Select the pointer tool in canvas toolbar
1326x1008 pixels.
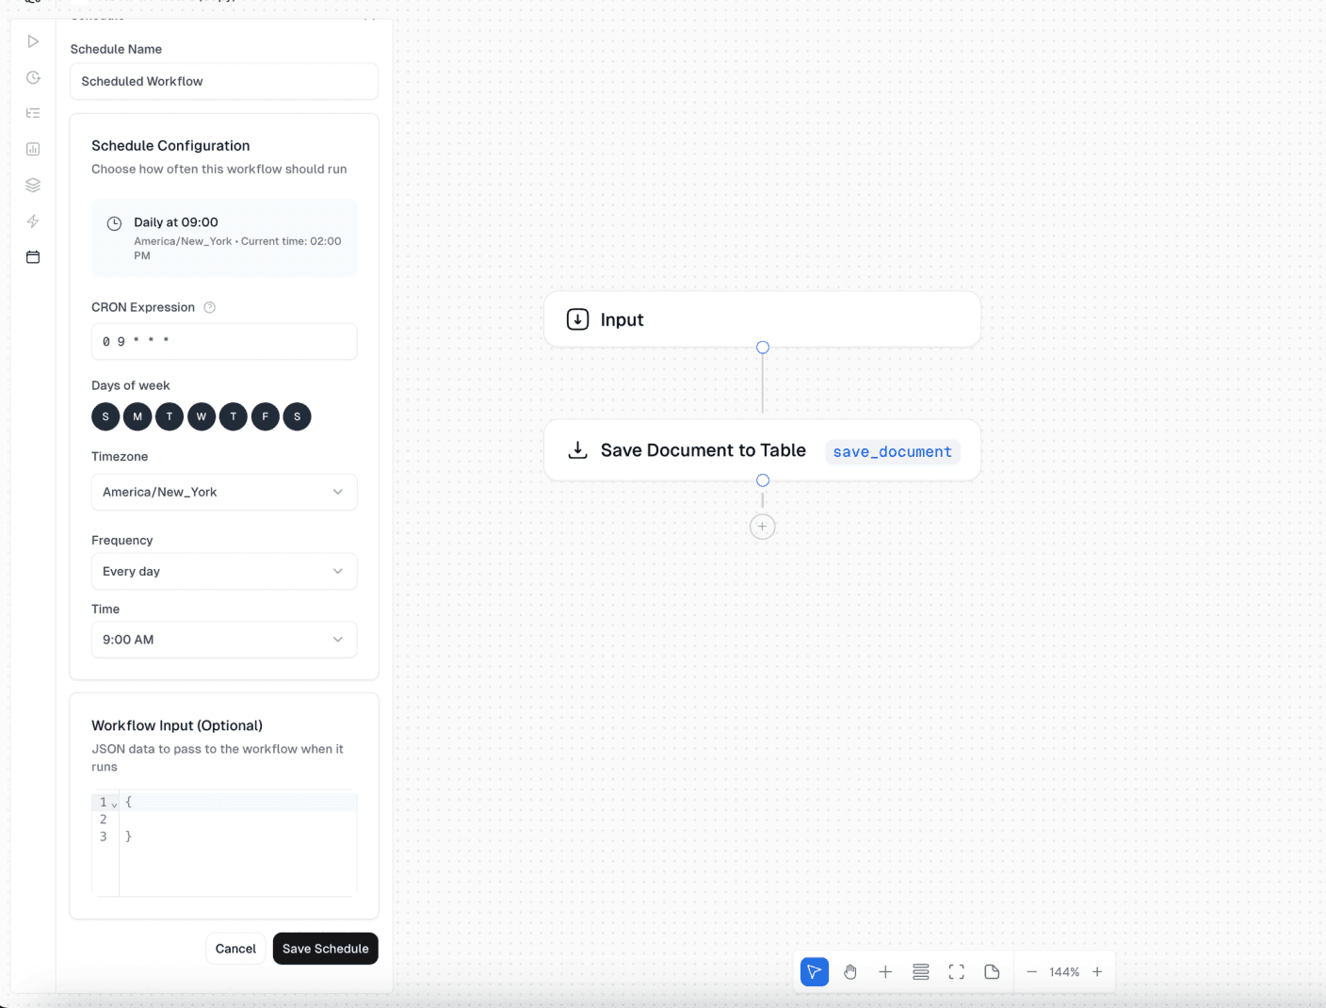click(x=815, y=972)
